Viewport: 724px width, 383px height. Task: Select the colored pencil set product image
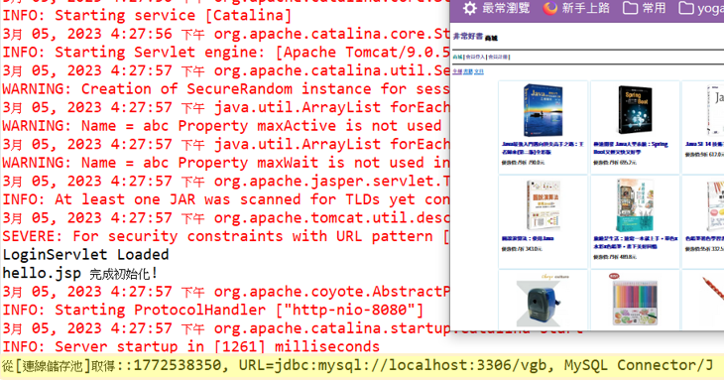coord(635,303)
